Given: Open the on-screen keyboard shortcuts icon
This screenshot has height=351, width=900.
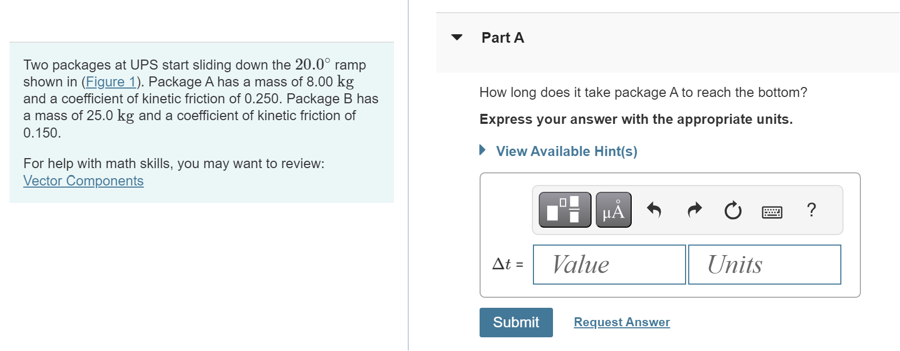Looking at the screenshot, I should tap(771, 210).
